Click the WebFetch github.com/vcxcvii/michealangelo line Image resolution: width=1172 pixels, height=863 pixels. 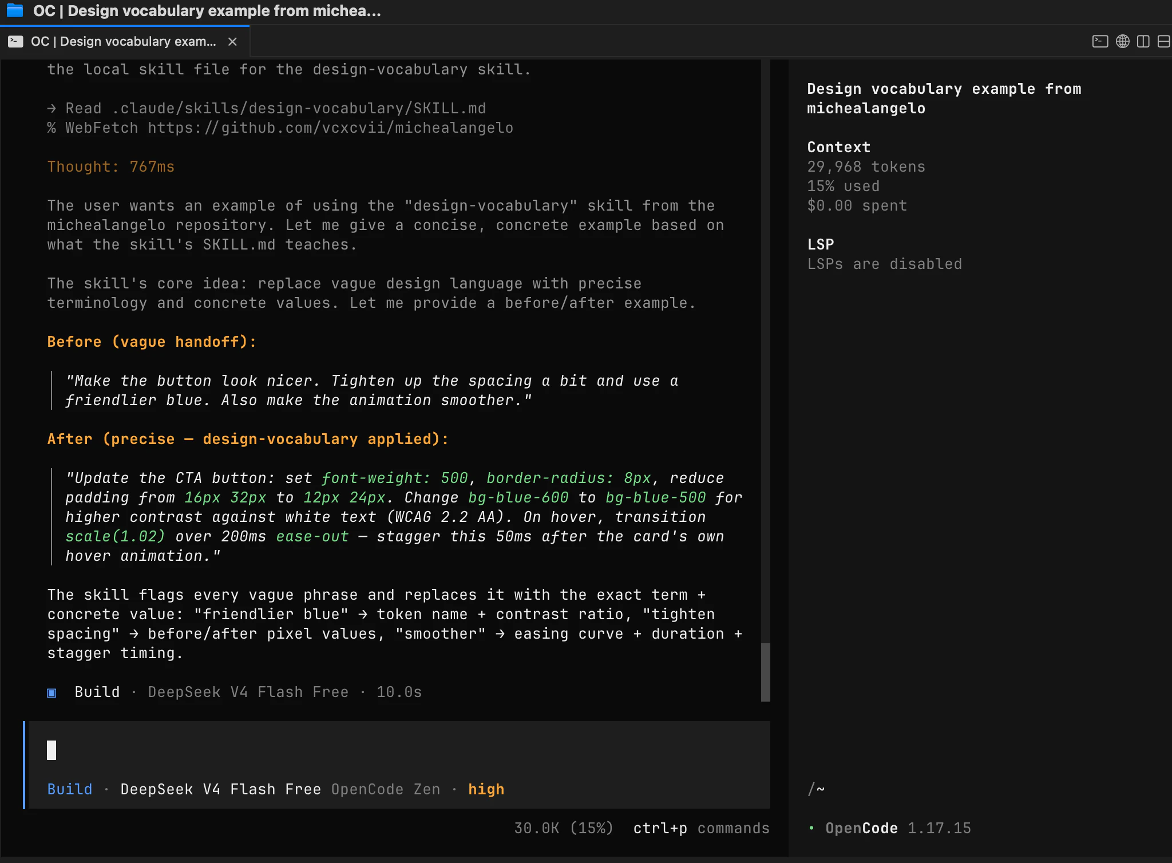tap(280, 128)
